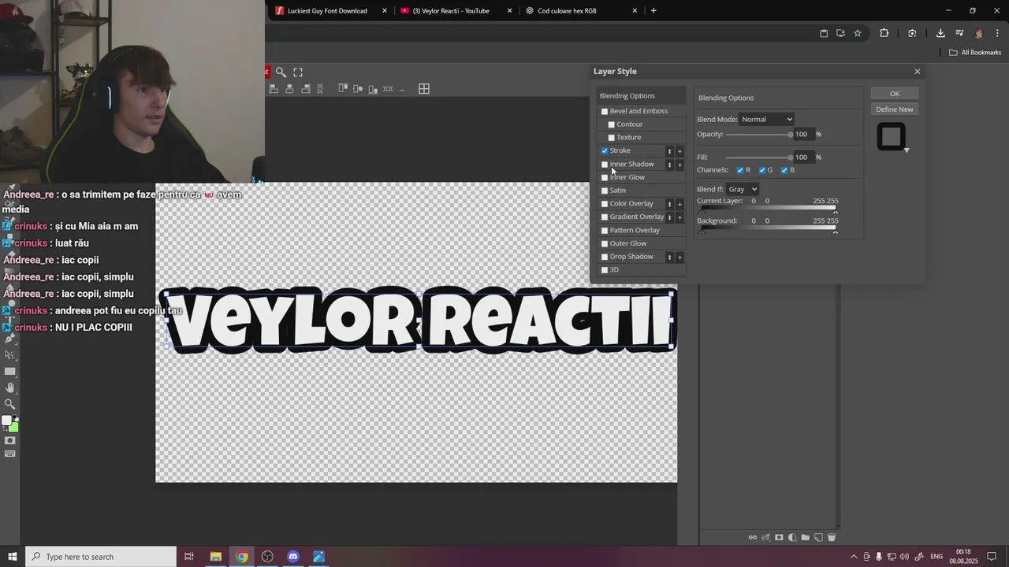Click the align vertical centers icon
Image resolution: width=1009 pixels, height=567 pixels.
tap(358, 89)
